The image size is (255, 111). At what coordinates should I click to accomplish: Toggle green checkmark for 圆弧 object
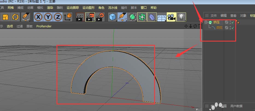pyautogui.click(x=233, y=28)
